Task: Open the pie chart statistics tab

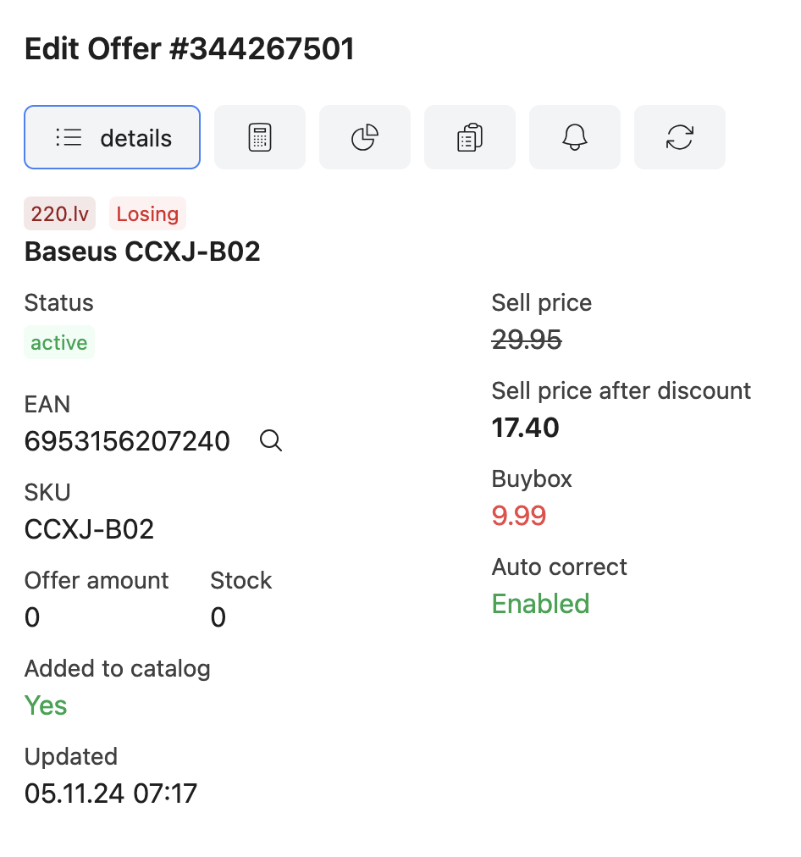Action: click(365, 136)
